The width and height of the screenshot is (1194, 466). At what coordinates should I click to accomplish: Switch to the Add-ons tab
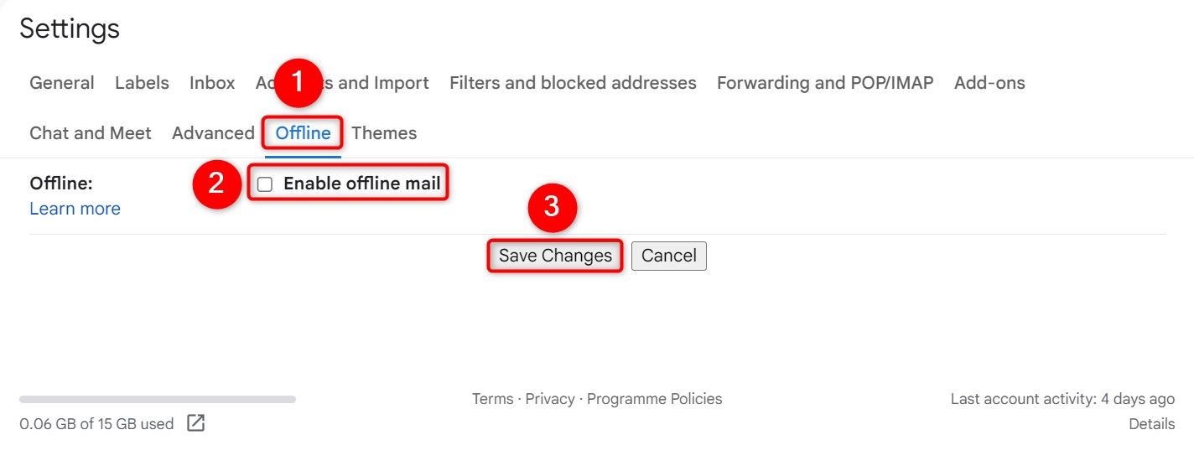click(x=989, y=83)
